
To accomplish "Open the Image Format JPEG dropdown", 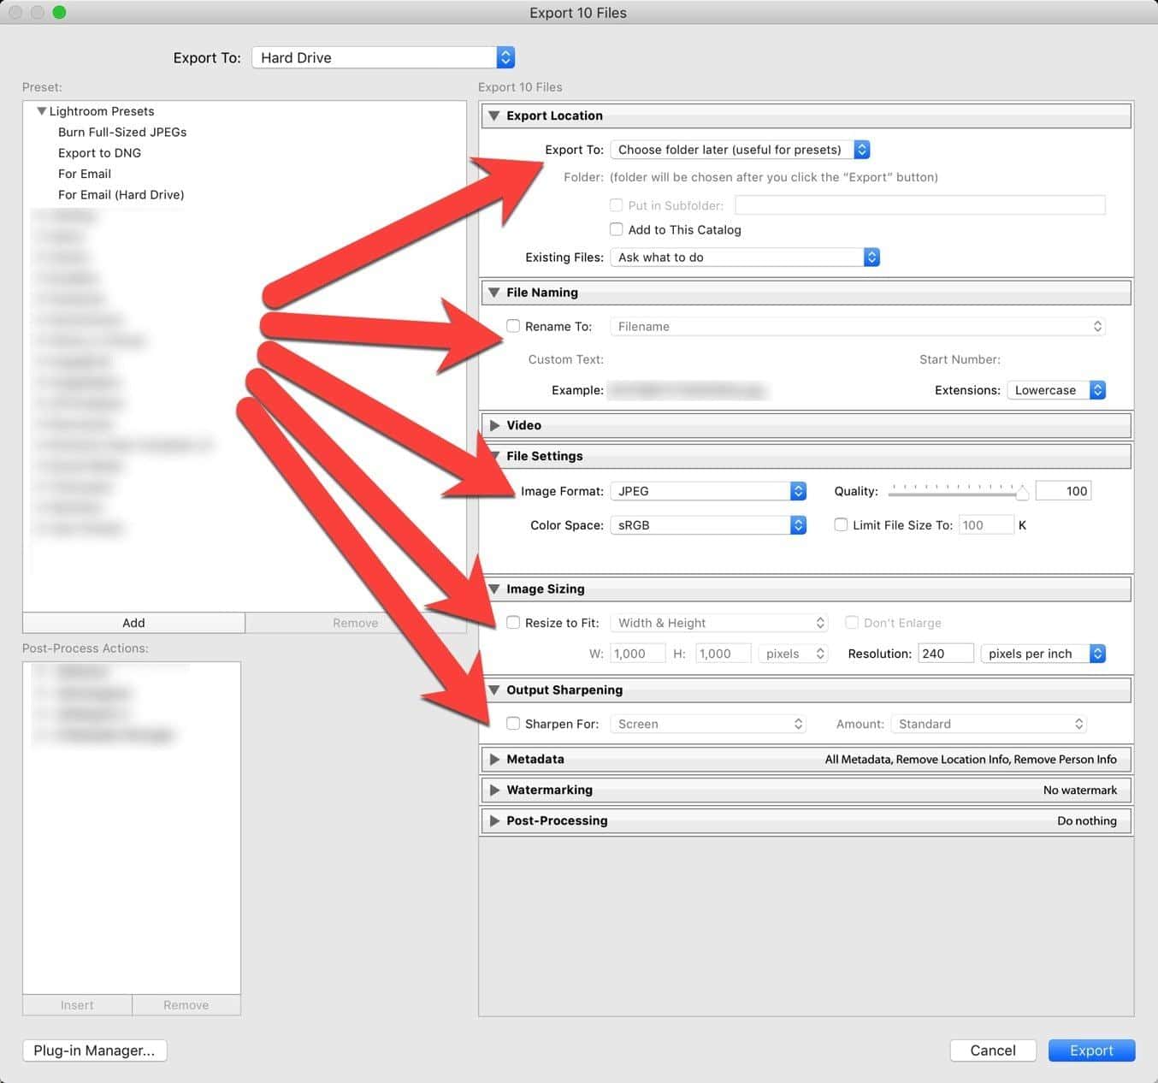I will [x=708, y=491].
